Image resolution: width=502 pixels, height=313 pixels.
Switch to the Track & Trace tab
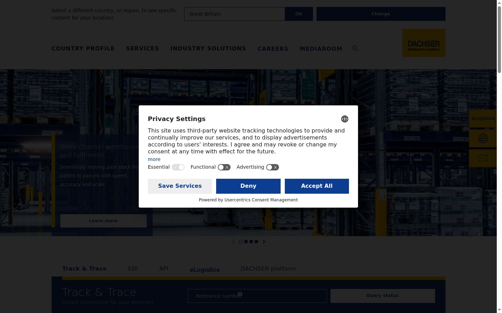(84, 269)
